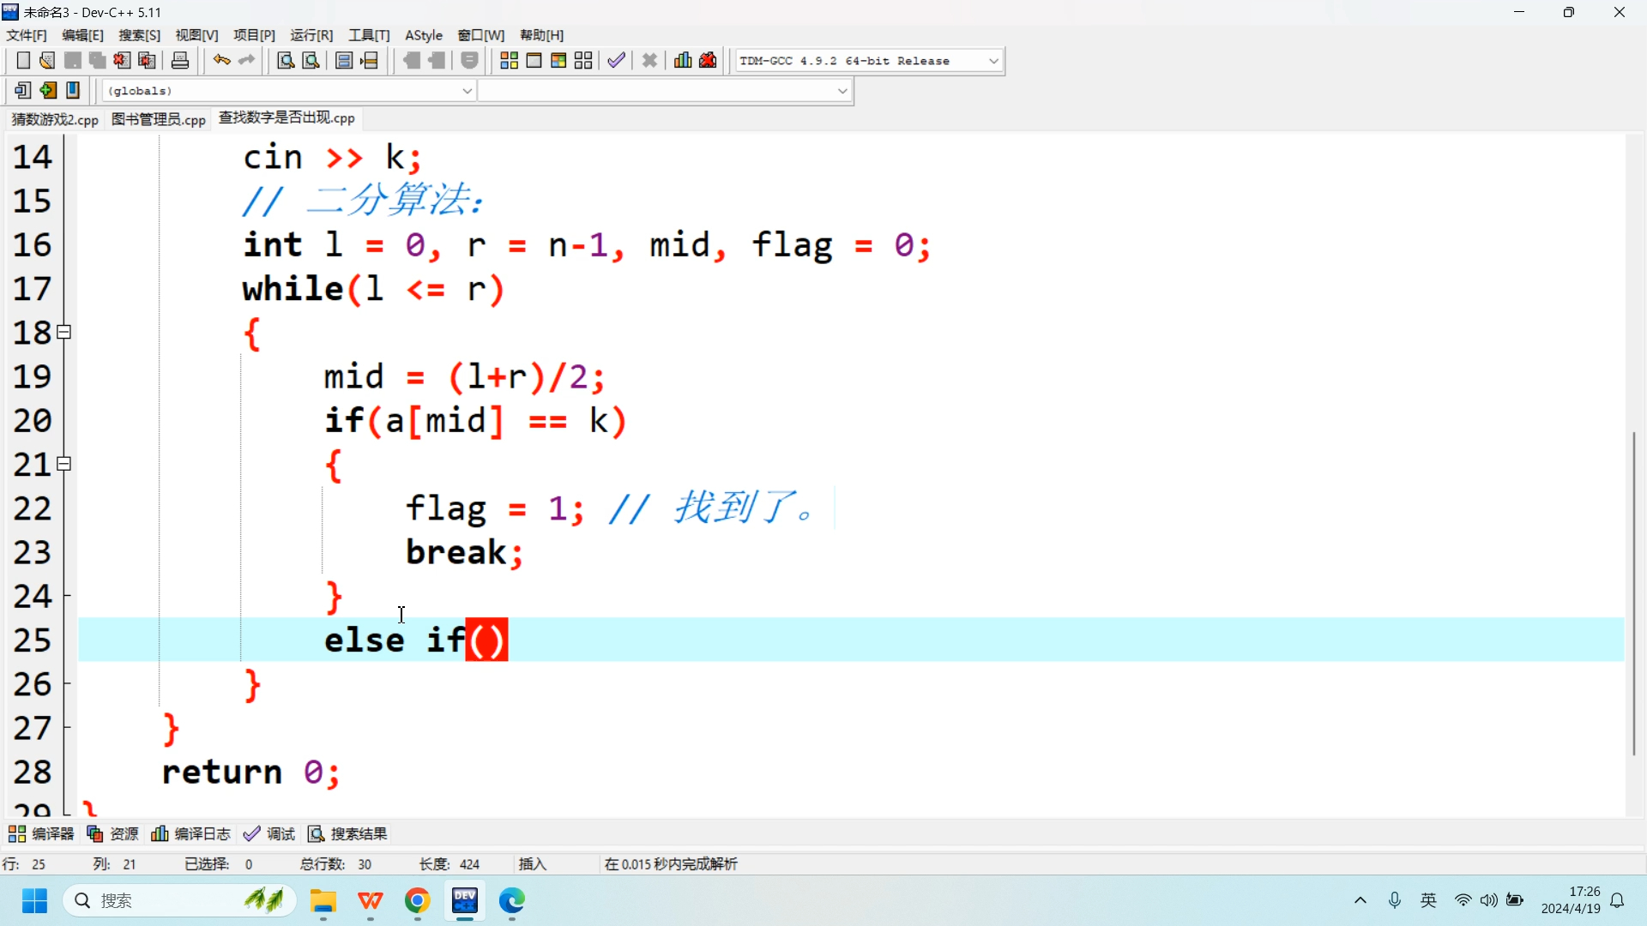Open the 编译日志 bottom panel

click(x=191, y=834)
